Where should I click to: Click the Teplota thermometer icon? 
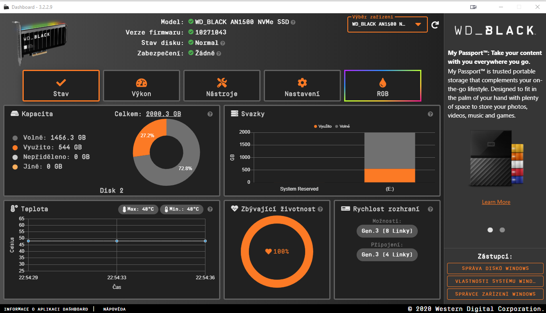tap(14, 209)
